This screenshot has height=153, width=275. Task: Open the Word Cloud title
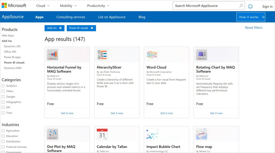pyautogui.click(x=156, y=67)
